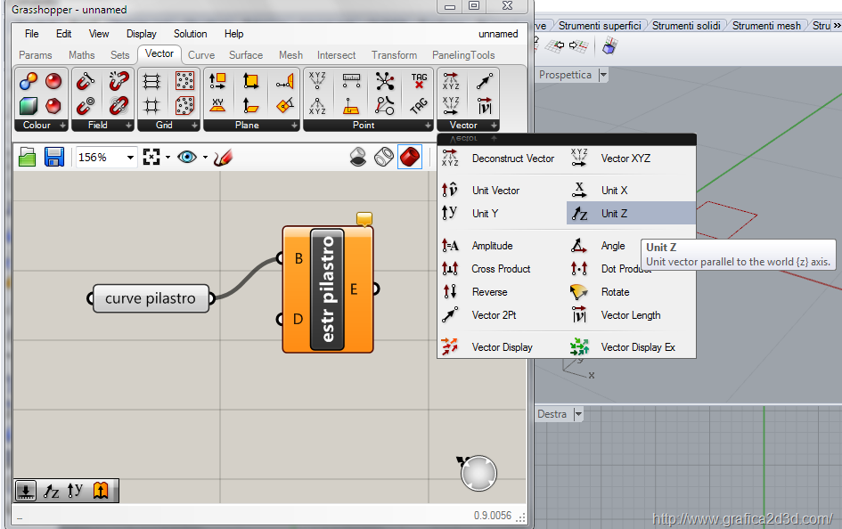Image resolution: width=842 pixels, height=529 pixels.
Task: Click the Deconstruct Vector component
Action: (x=512, y=159)
